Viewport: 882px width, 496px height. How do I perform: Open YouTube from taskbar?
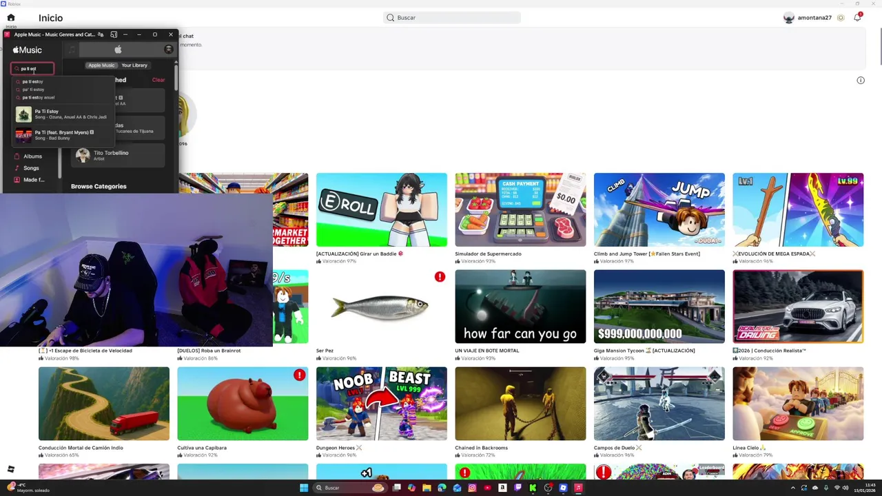point(487,488)
